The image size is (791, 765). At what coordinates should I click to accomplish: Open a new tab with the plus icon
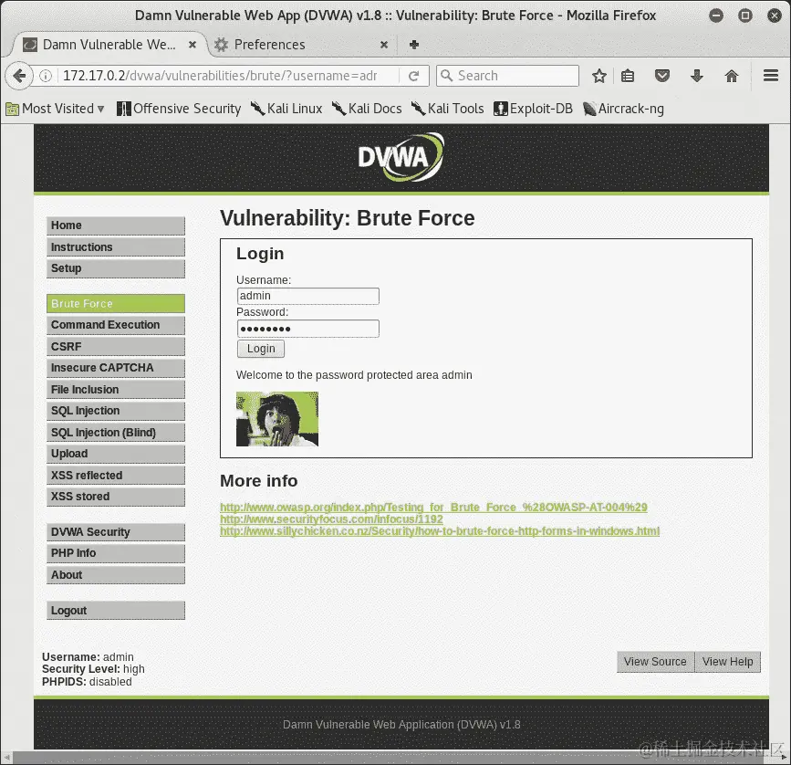coord(414,45)
